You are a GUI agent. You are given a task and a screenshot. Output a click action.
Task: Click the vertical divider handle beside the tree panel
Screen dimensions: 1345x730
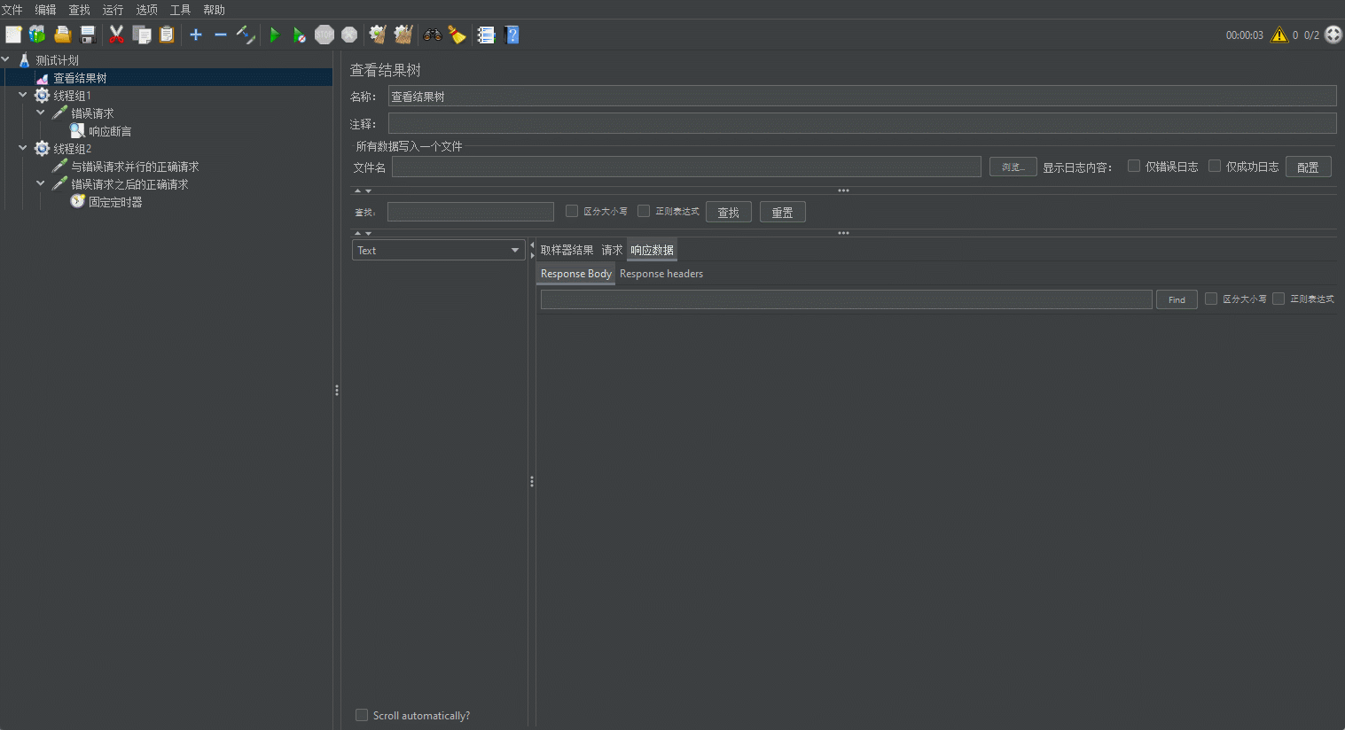pos(337,390)
